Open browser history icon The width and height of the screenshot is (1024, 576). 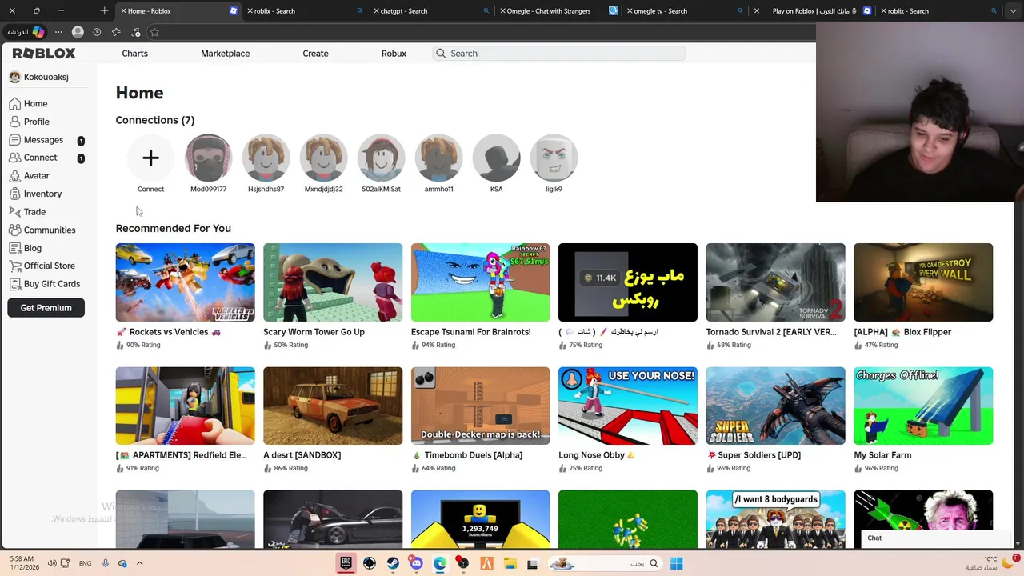tap(97, 32)
